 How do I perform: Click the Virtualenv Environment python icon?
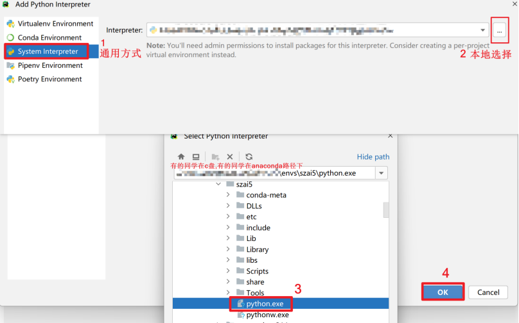10,24
